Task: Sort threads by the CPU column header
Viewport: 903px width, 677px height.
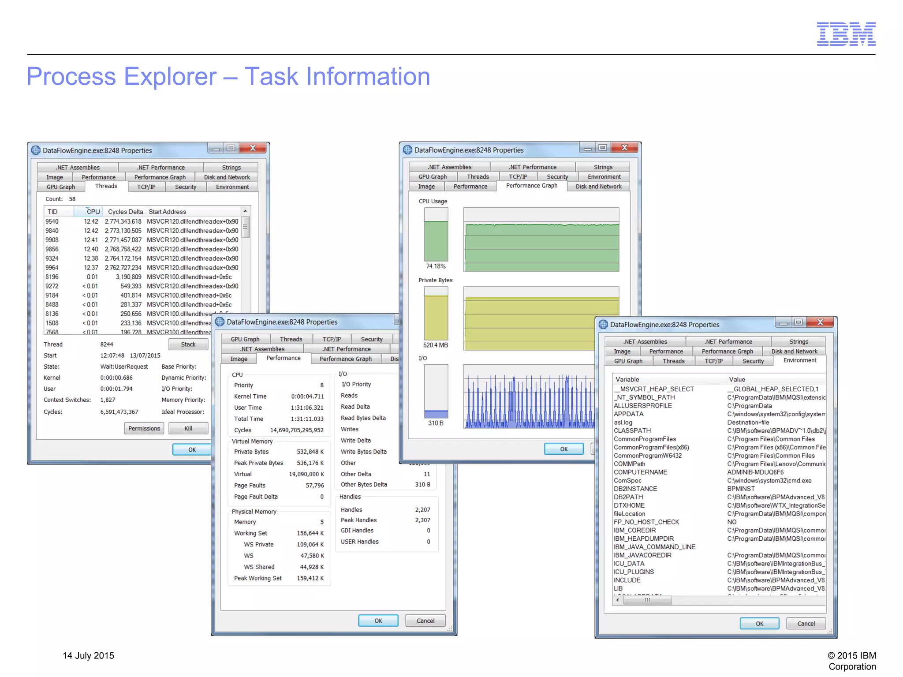Action: (88, 212)
